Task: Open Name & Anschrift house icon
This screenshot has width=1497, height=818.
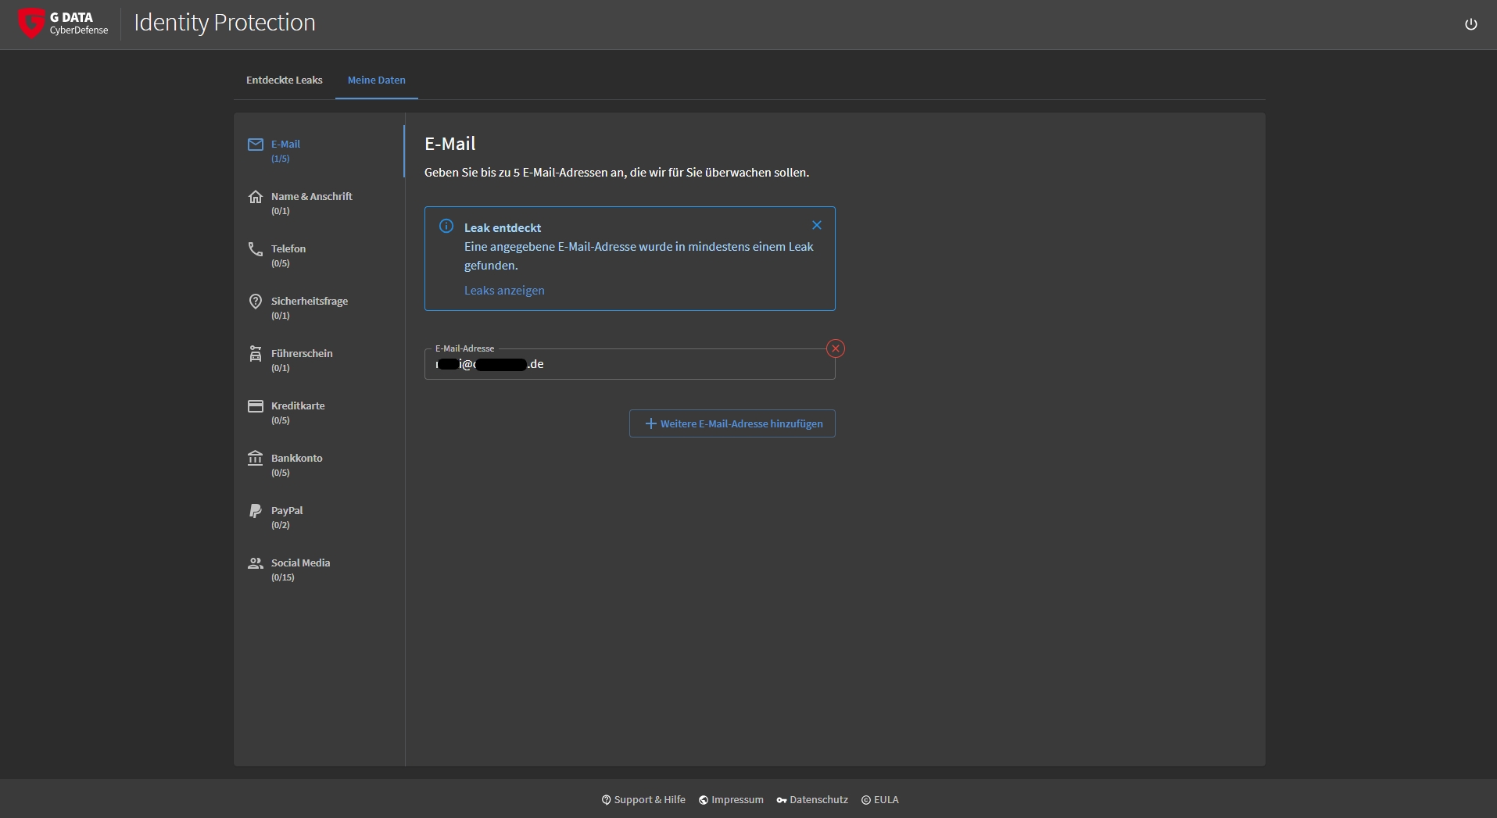Action: 256,197
